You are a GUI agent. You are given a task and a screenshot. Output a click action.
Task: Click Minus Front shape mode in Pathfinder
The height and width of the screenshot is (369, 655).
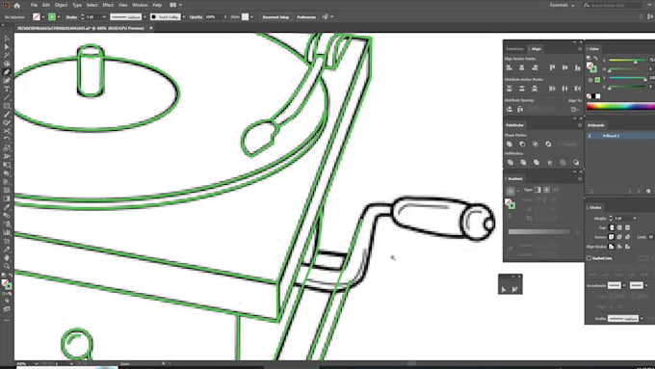pyautogui.click(x=523, y=145)
